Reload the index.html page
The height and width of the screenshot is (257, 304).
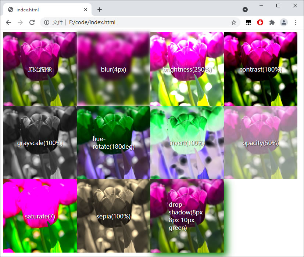pos(32,22)
